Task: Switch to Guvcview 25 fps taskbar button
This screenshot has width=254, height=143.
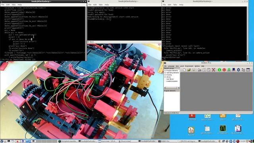Action: (108, 141)
